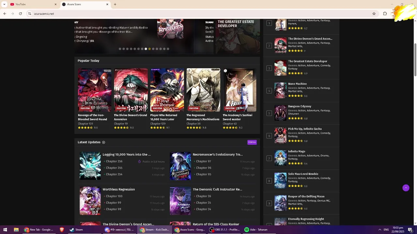Open The Greatest Estate Developer in ranking list
This screenshot has width=417, height=234.
pos(308,61)
